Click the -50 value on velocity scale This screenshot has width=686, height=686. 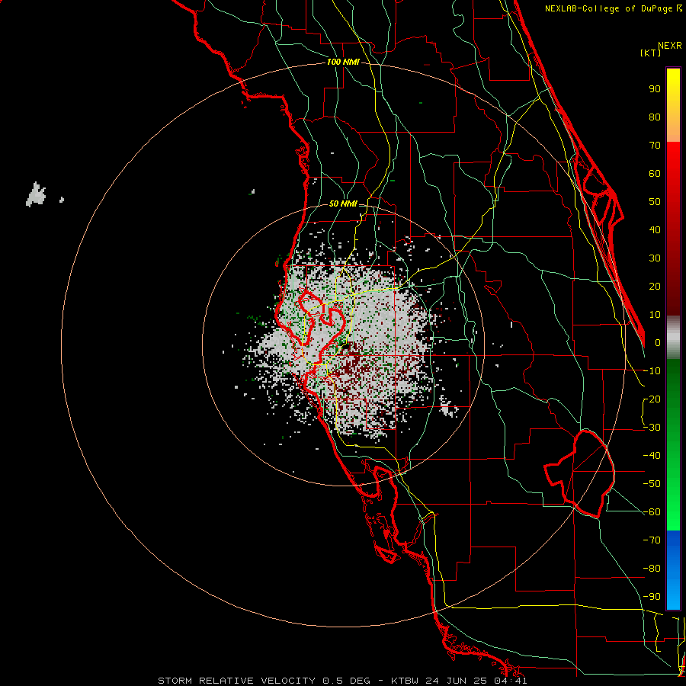coord(652,484)
